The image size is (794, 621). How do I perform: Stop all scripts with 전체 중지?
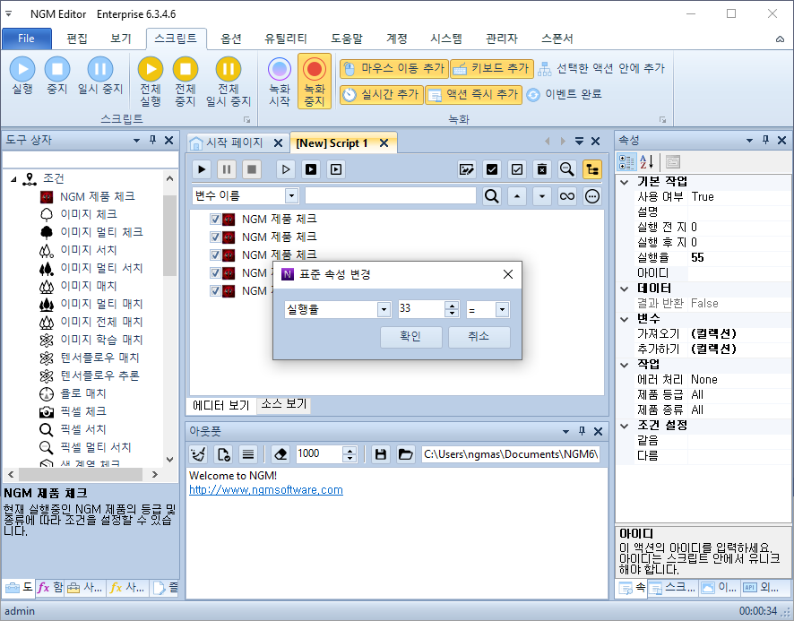pos(186,82)
